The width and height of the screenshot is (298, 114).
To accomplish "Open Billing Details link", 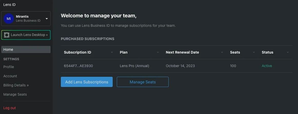I will point(16,85).
